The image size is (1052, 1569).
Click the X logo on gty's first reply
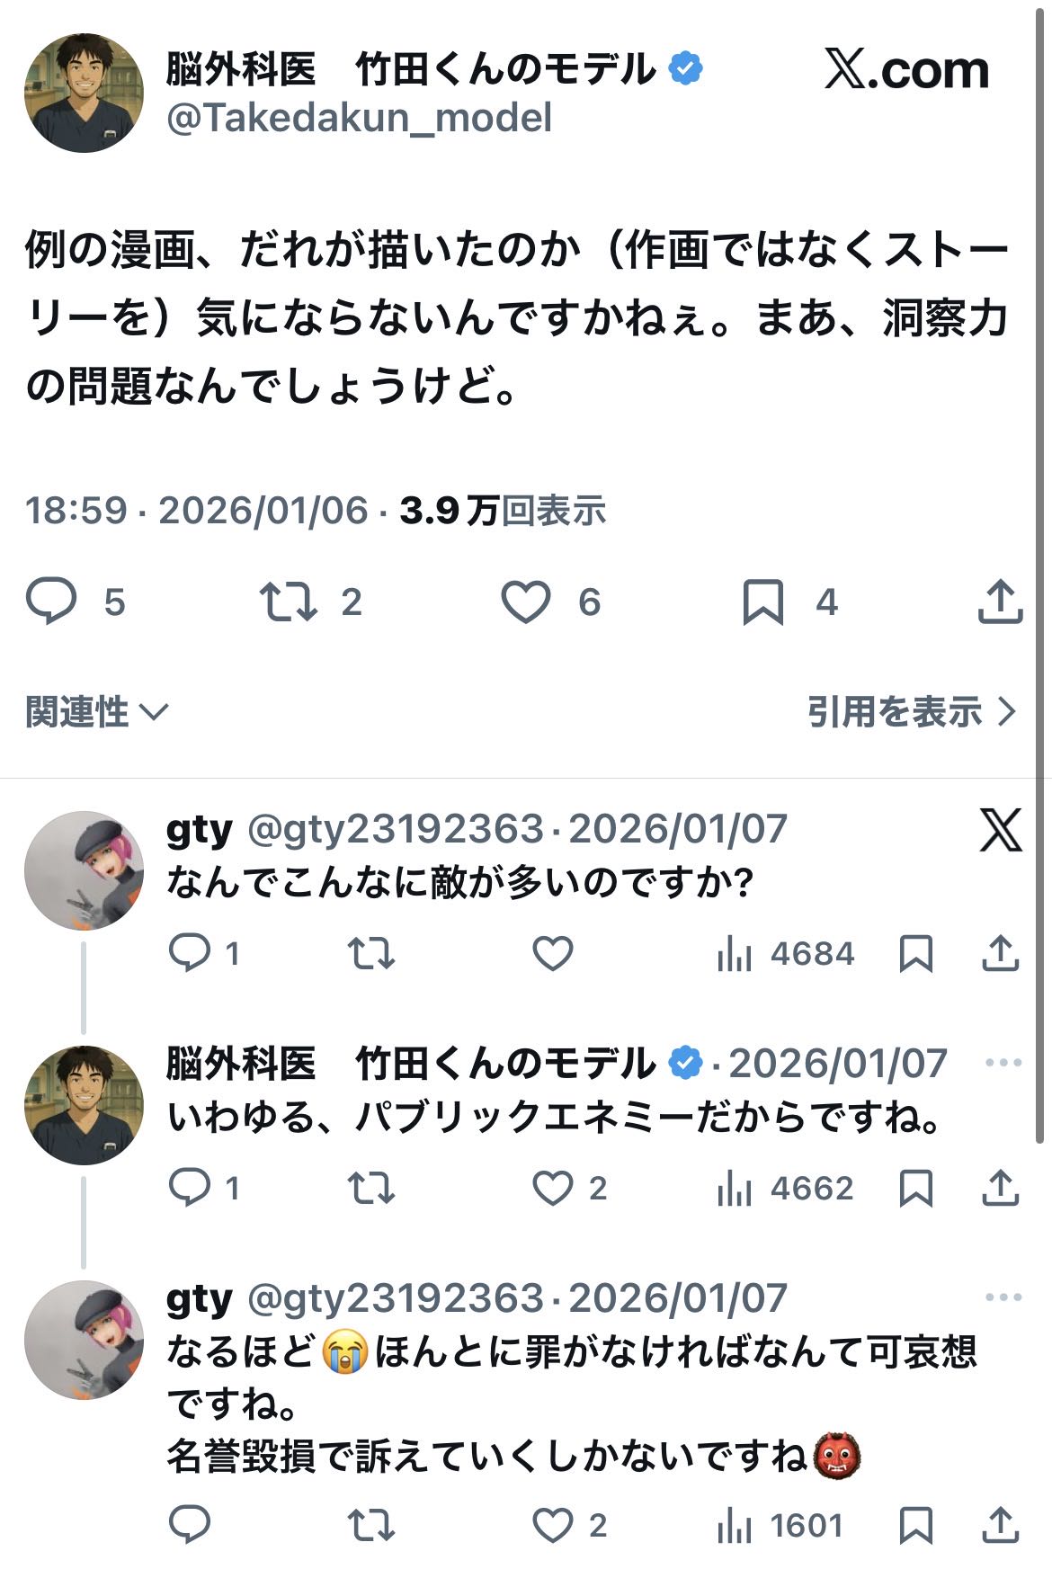(x=1000, y=829)
